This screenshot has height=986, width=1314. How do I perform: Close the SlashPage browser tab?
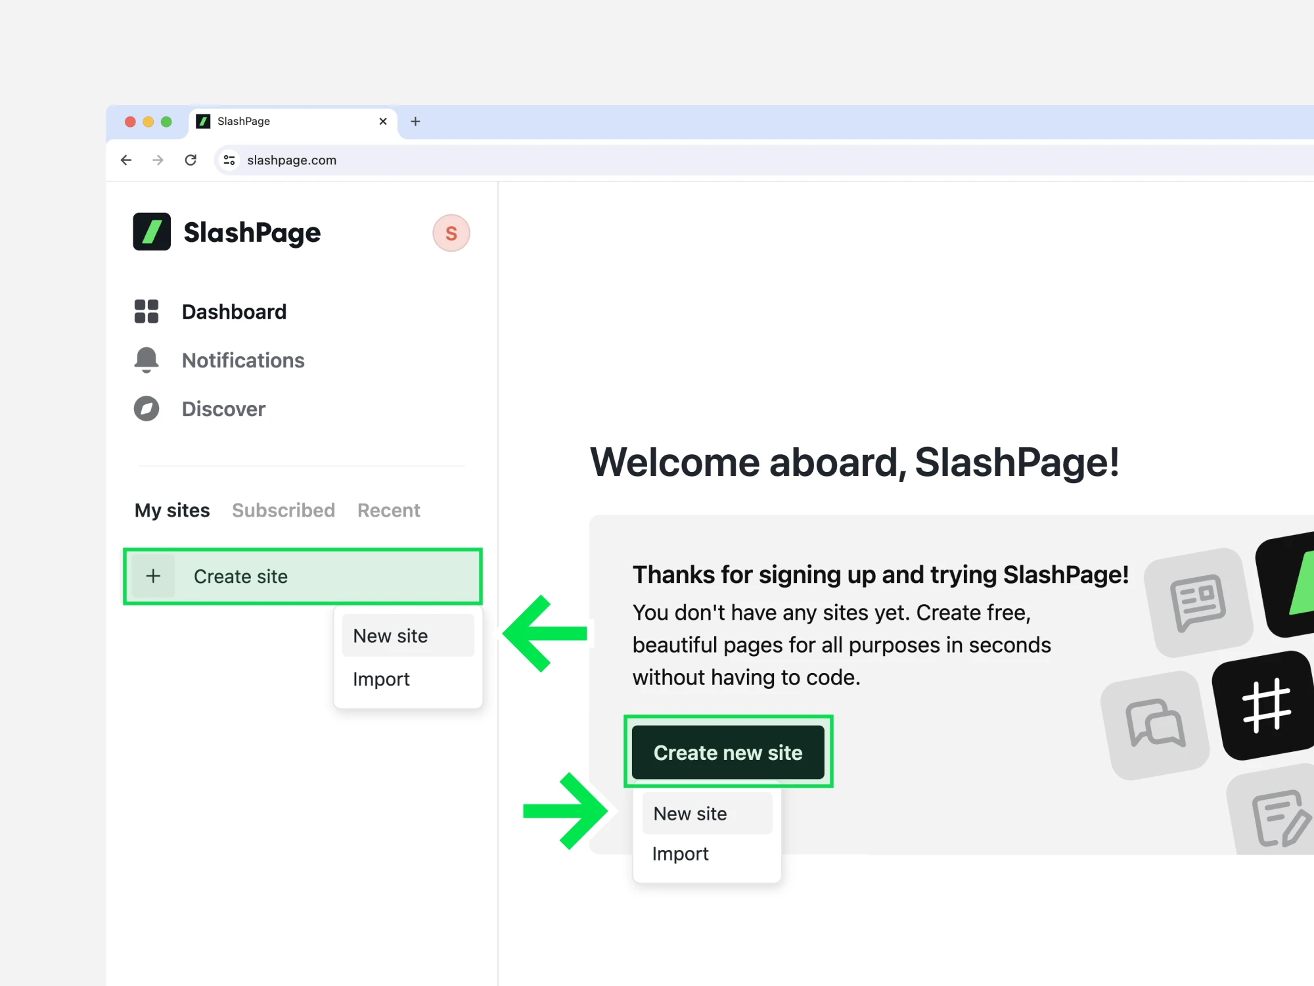pos(383,122)
